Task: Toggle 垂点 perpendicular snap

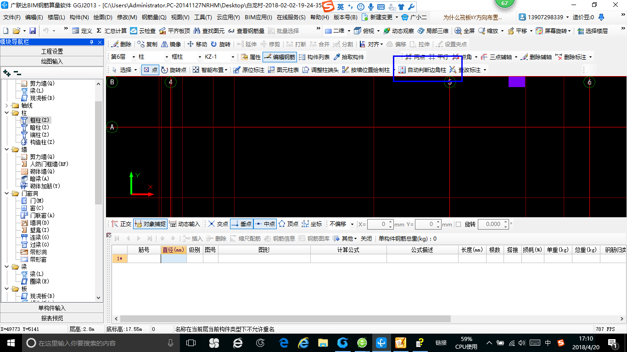Action: point(241,224)
